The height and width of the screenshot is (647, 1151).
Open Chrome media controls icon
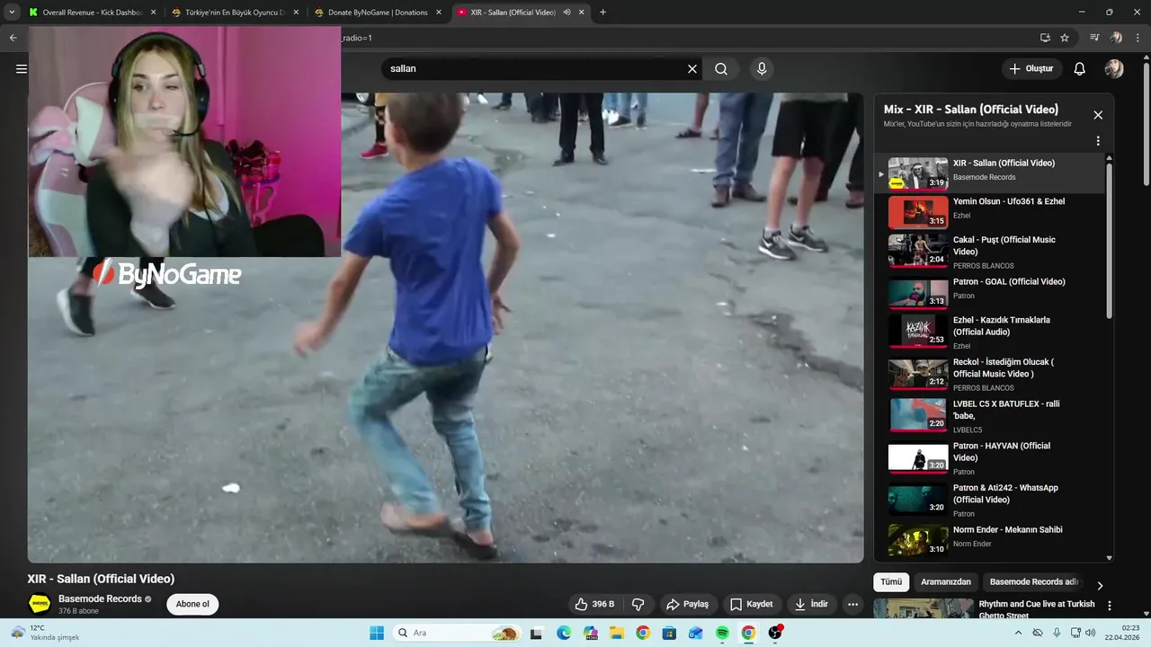pyautogui.click(x=1094, y=38)
